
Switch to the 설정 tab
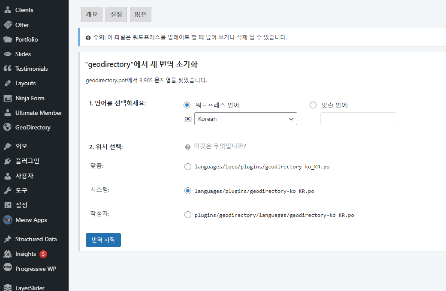(x=116, y=15)
